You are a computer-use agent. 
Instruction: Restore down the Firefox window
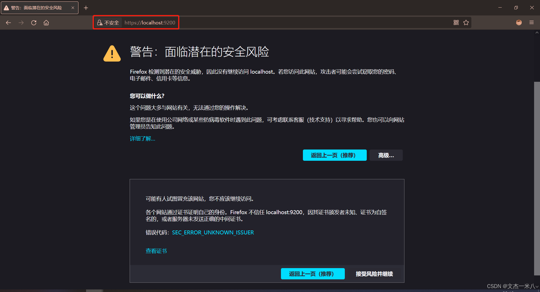point(516,8)
